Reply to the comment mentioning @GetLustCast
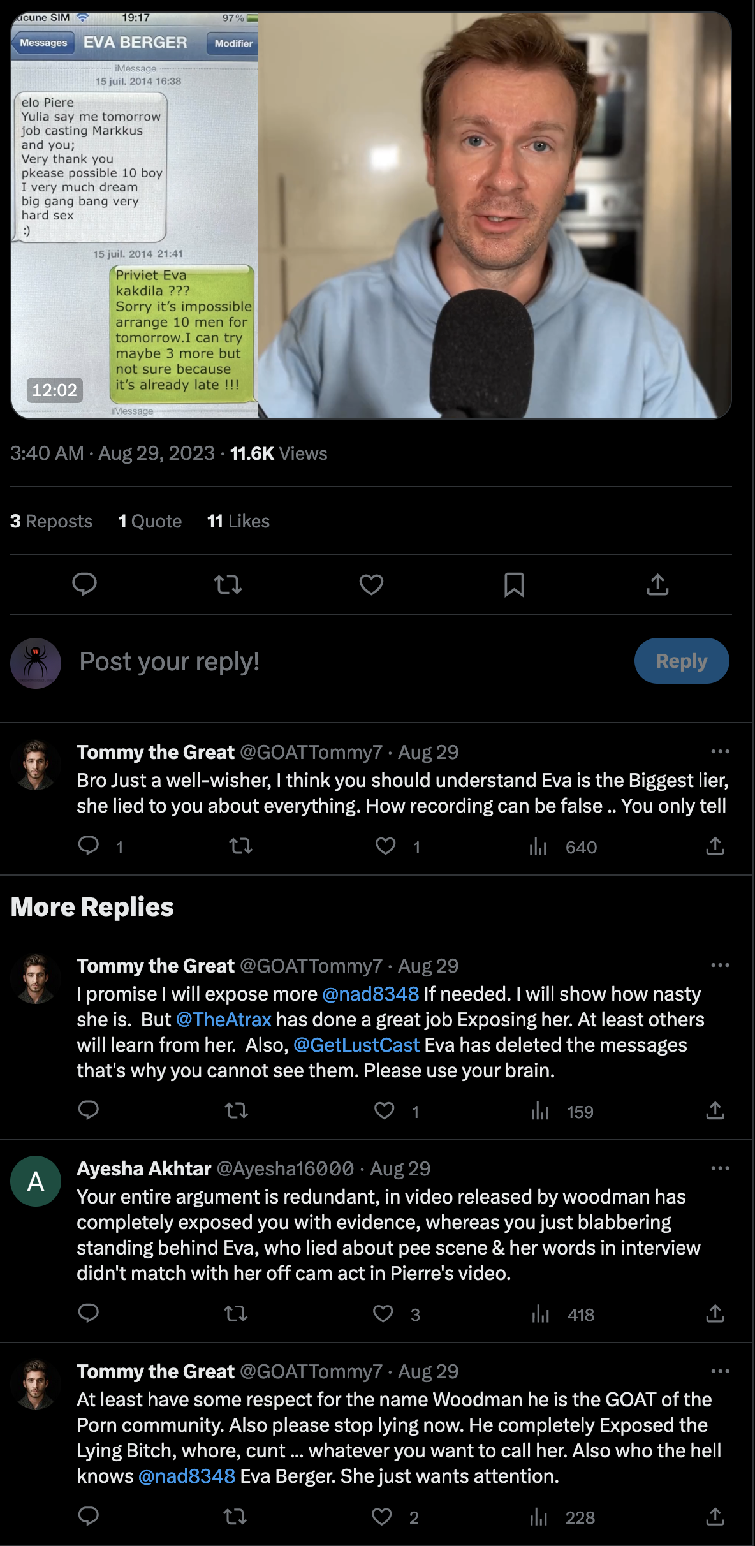The image size is (755, 1546). pos(89,1111)
